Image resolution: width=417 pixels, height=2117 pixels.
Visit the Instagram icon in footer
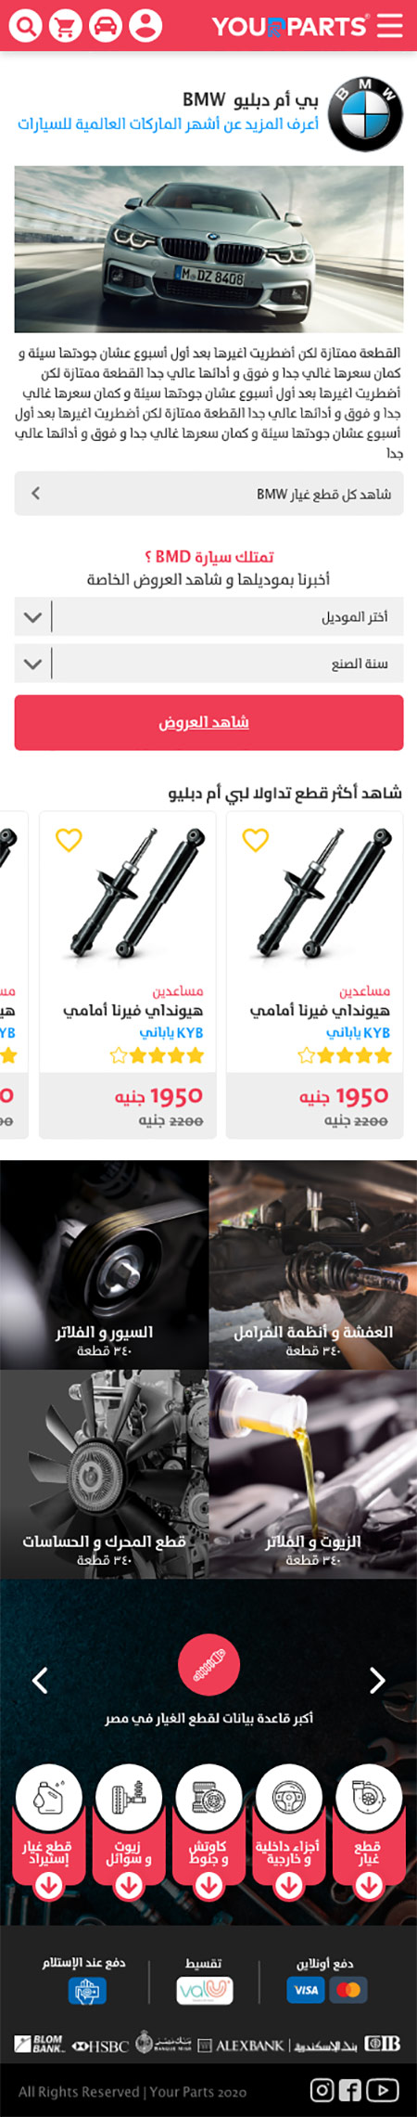[x=322, y=2089]
